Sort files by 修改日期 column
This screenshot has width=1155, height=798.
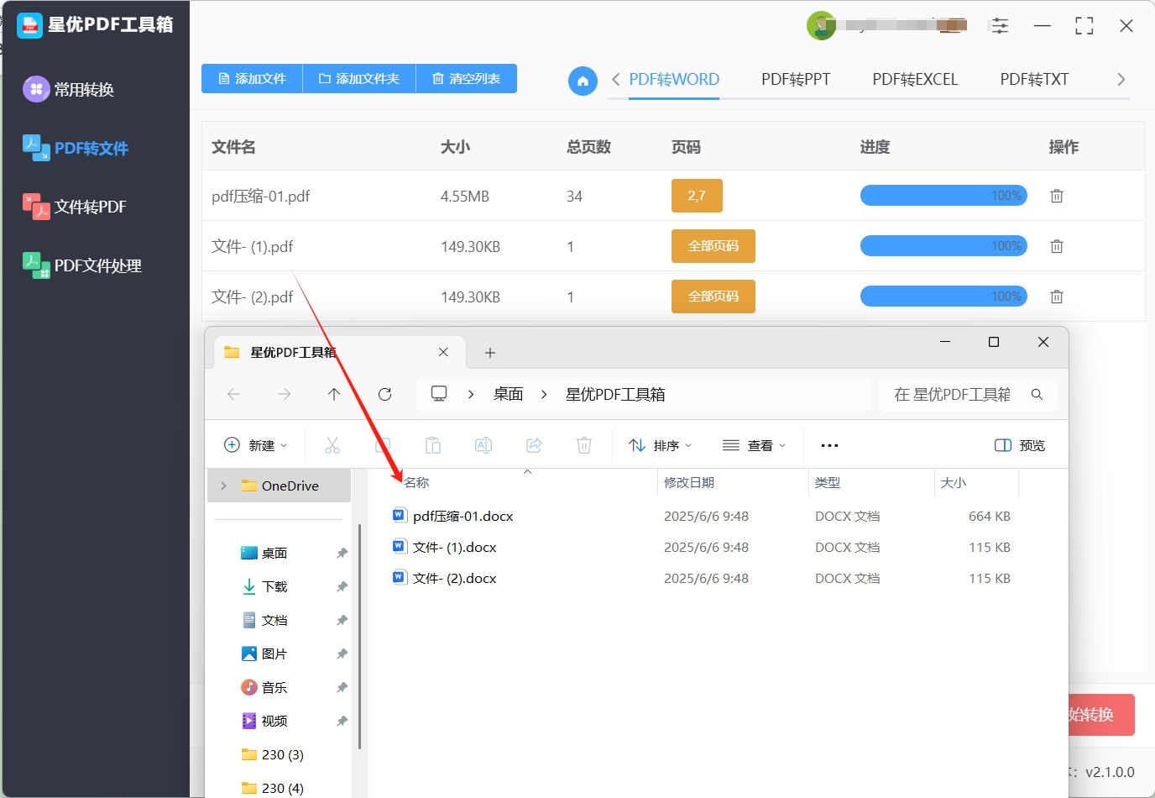[689, 482]
